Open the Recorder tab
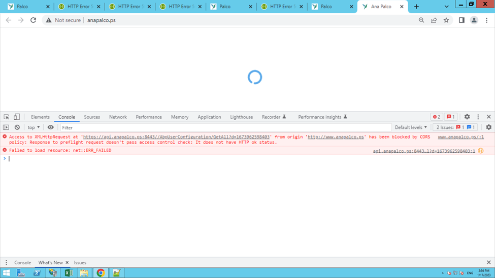The height and width of the screenshot is (278, 495). tap(274, 117)
